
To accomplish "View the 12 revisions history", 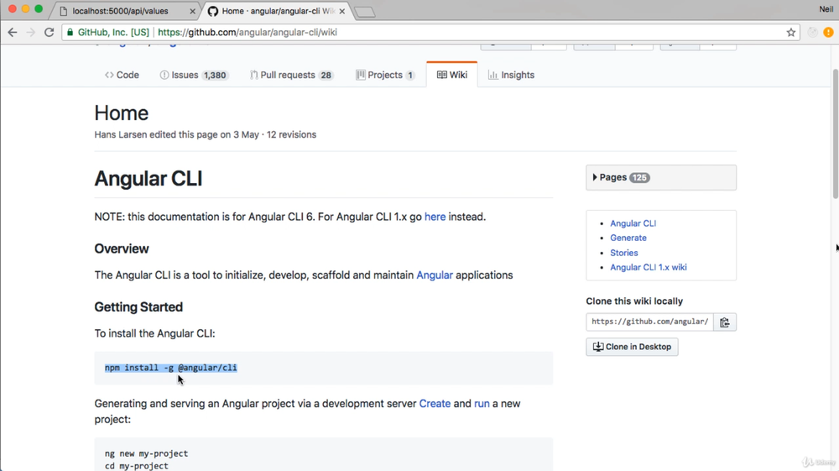I will (292, 135).
